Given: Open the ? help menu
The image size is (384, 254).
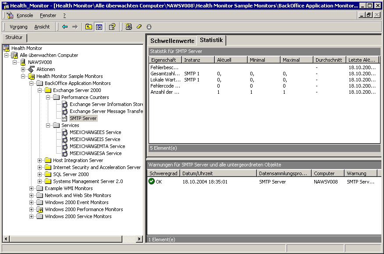Looking at the screenshot, I should [x=64, y=15].
